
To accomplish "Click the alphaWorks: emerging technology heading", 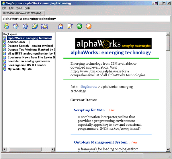I will coord(111,53).
